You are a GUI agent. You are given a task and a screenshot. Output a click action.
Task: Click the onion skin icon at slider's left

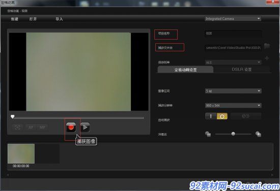208,134
